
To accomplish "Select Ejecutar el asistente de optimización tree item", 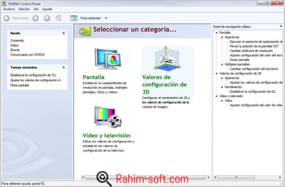I will tap(256, 42).
